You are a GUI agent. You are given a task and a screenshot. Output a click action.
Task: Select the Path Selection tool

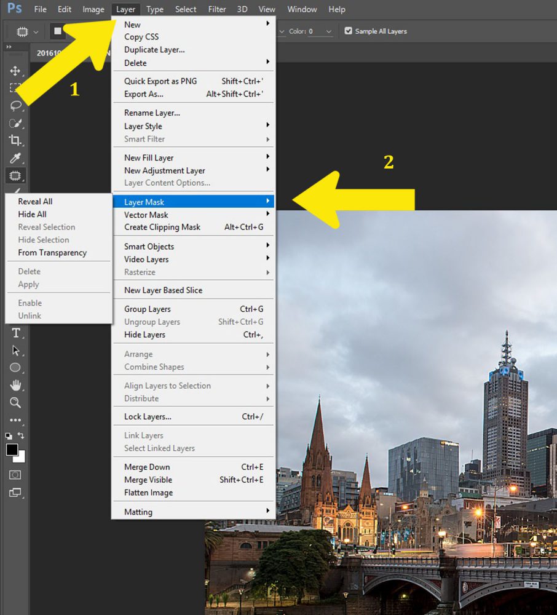click(15, 349)
